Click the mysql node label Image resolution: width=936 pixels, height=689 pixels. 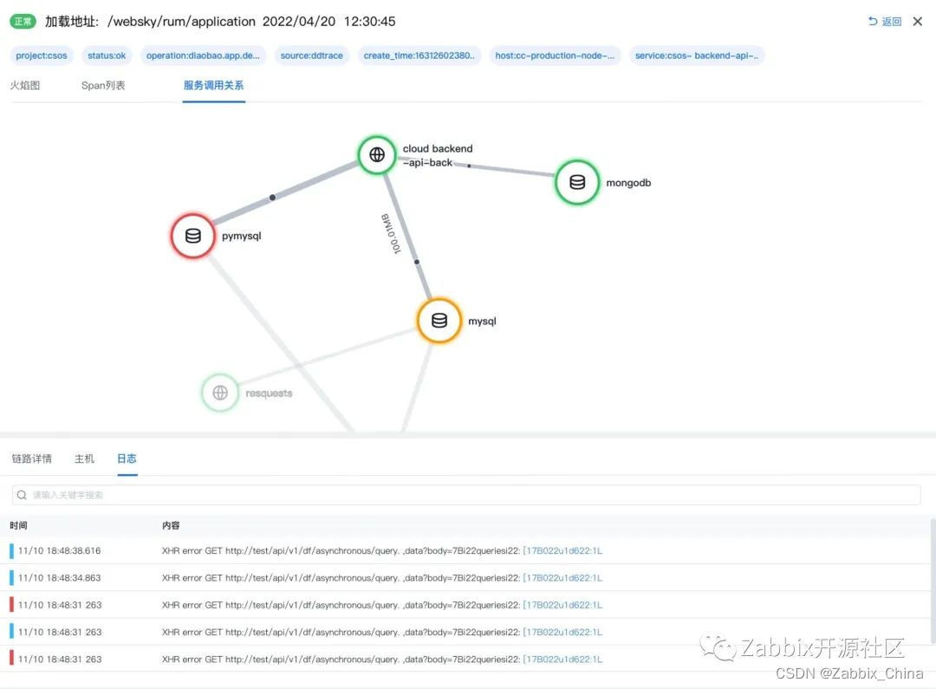coord(483,322)
